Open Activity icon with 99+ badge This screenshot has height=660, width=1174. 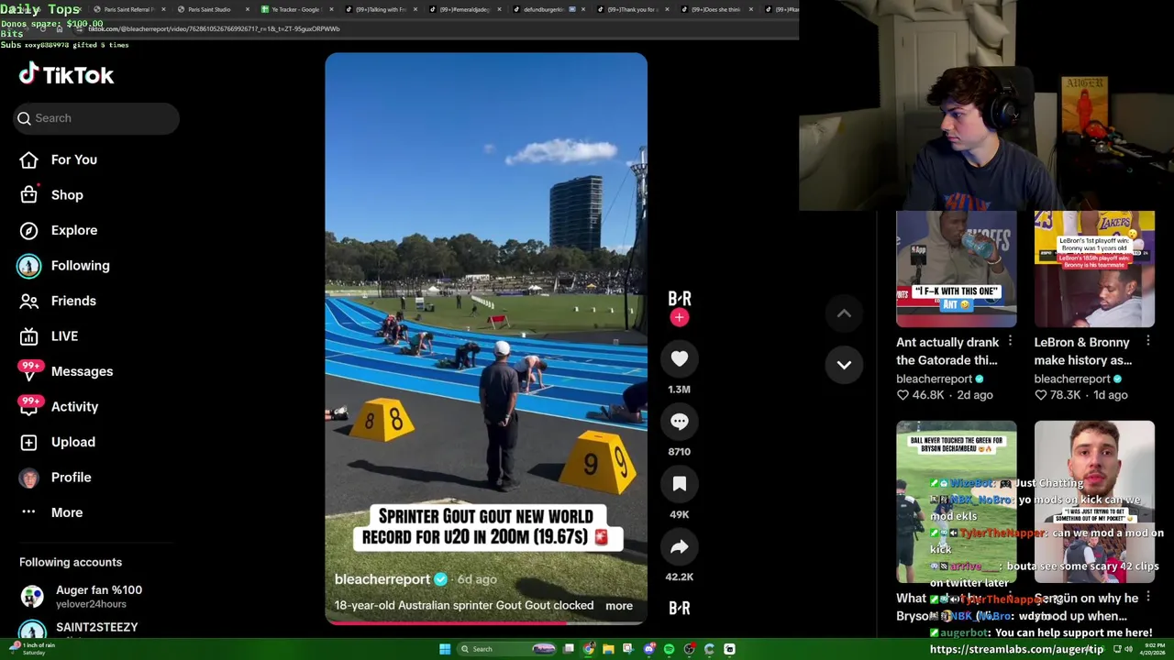click(28, 406)
